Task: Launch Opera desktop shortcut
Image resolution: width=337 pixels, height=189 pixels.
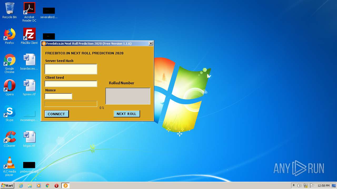Action: [9, 88]
